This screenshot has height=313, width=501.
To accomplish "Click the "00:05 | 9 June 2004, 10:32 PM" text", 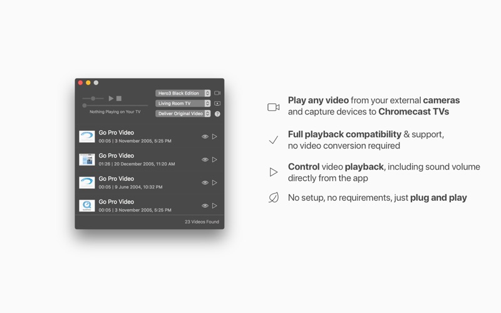I will 130,187.
